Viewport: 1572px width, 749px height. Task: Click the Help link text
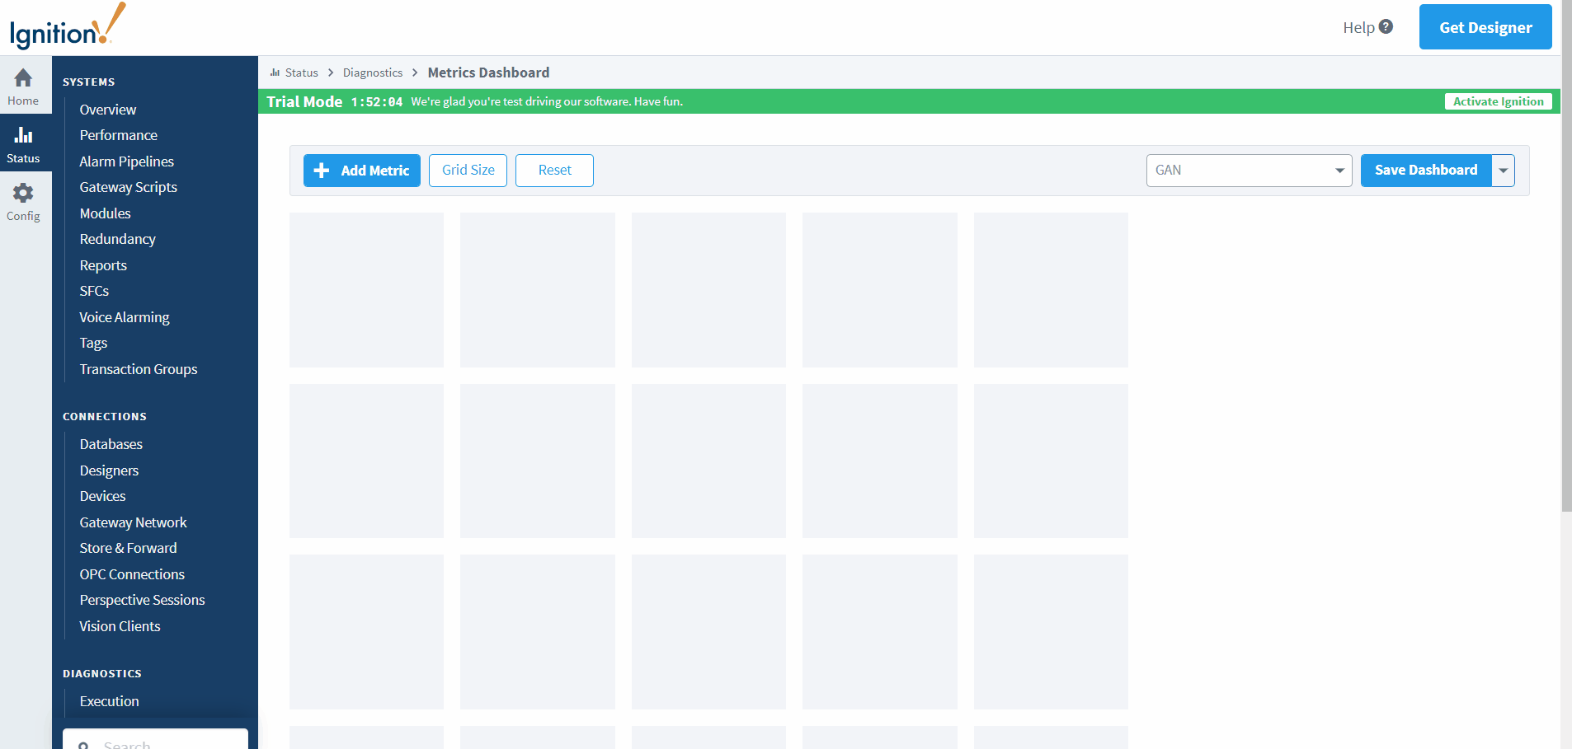pos(1358,27)
